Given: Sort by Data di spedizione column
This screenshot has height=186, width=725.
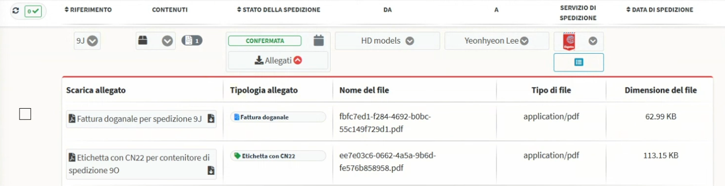Looking at the screenshot, I should [660, 10].
